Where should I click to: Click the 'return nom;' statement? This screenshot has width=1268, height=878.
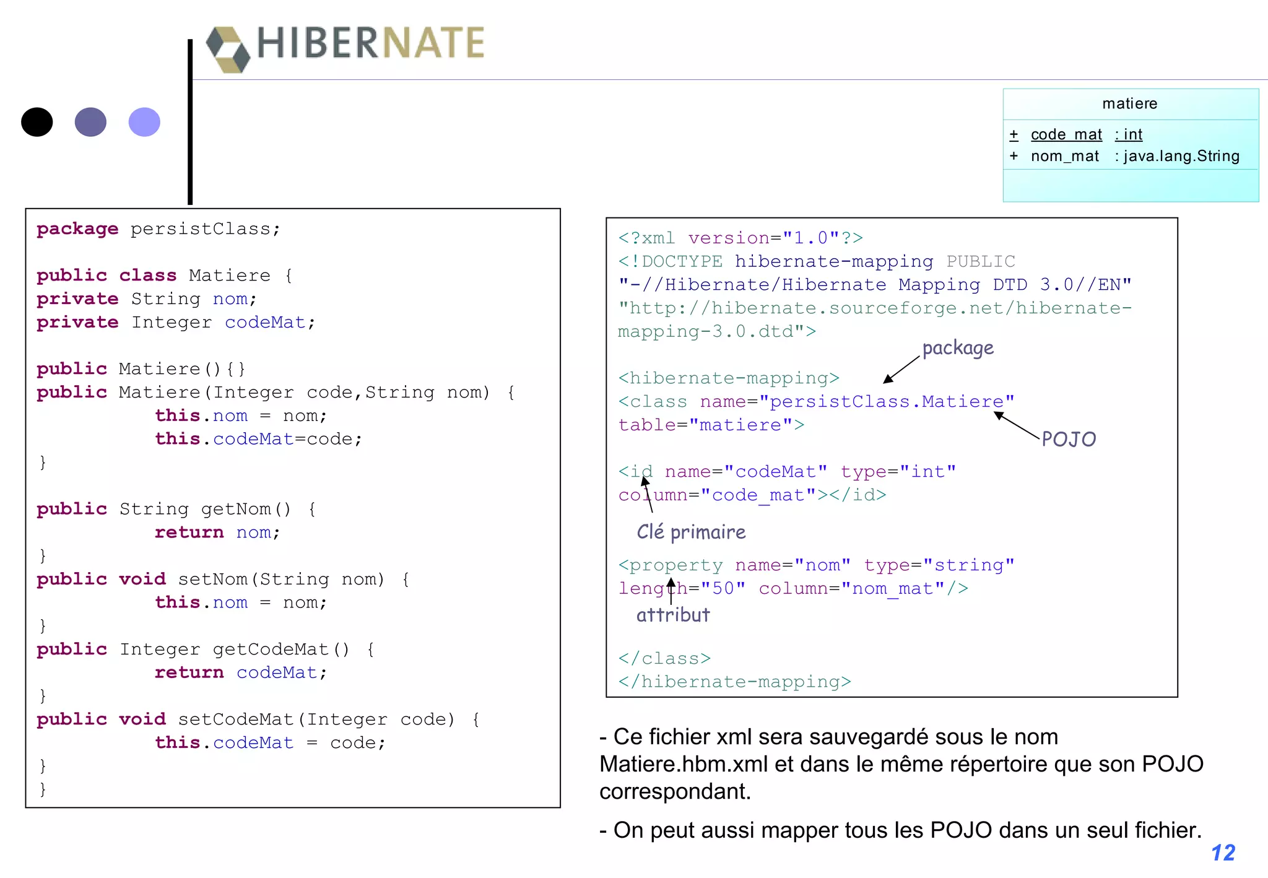point(217,532)
